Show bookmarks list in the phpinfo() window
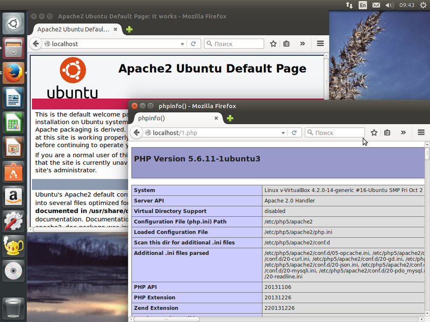 387,133
